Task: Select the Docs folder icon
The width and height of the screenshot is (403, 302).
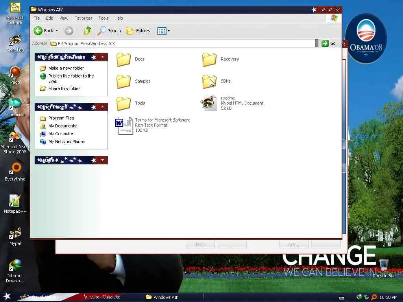Action: tap(124, 59)
